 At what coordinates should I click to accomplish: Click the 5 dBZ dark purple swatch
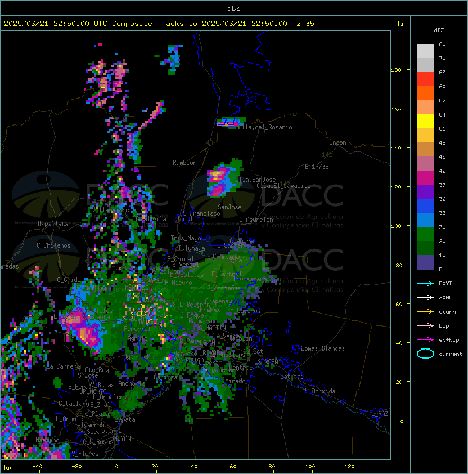[x=425, y=262]
